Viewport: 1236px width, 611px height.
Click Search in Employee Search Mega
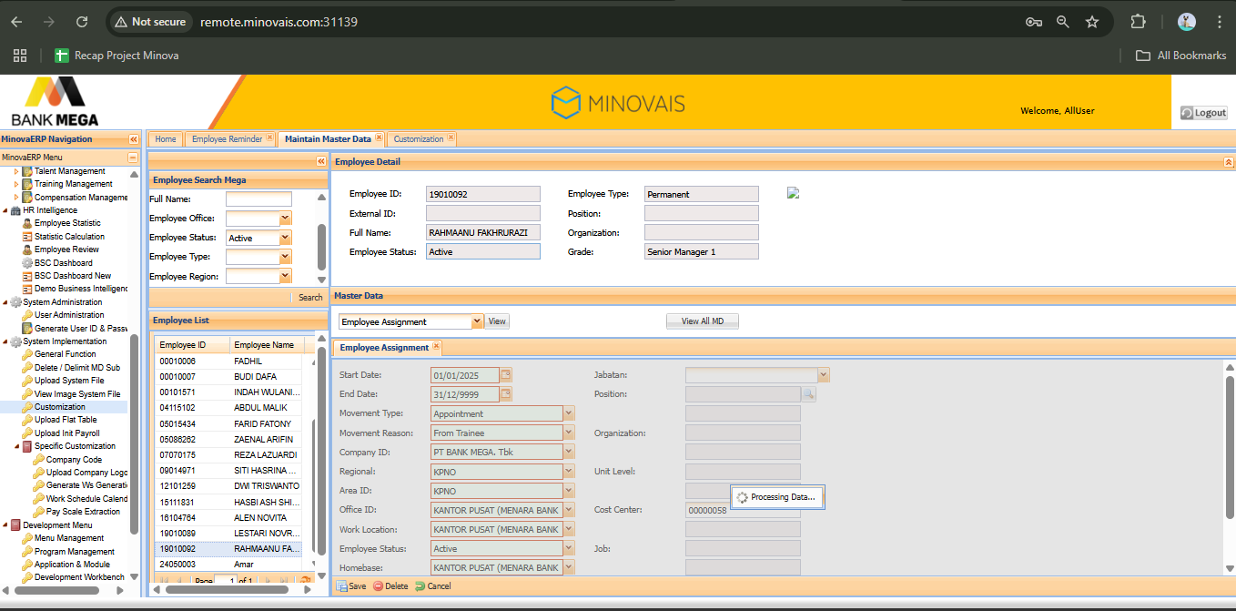click(310, 297)
